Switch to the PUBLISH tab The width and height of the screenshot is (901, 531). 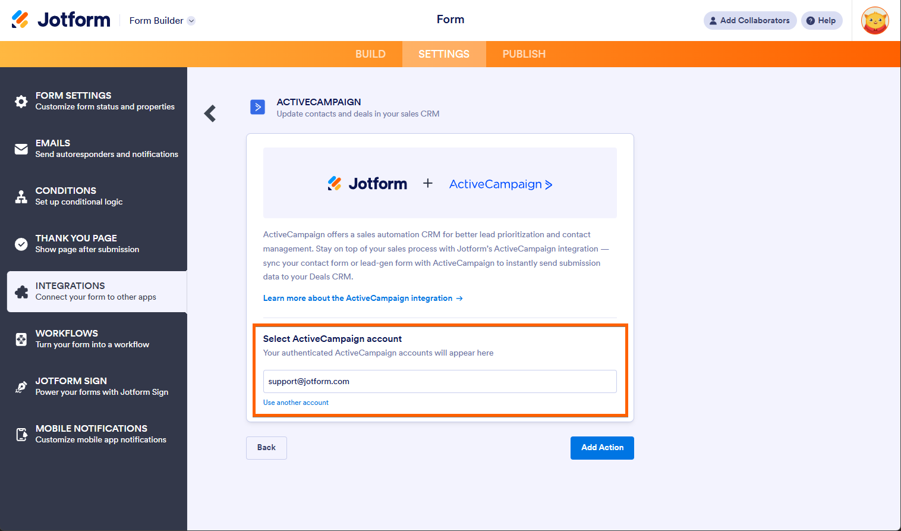[x=524, y=54]
